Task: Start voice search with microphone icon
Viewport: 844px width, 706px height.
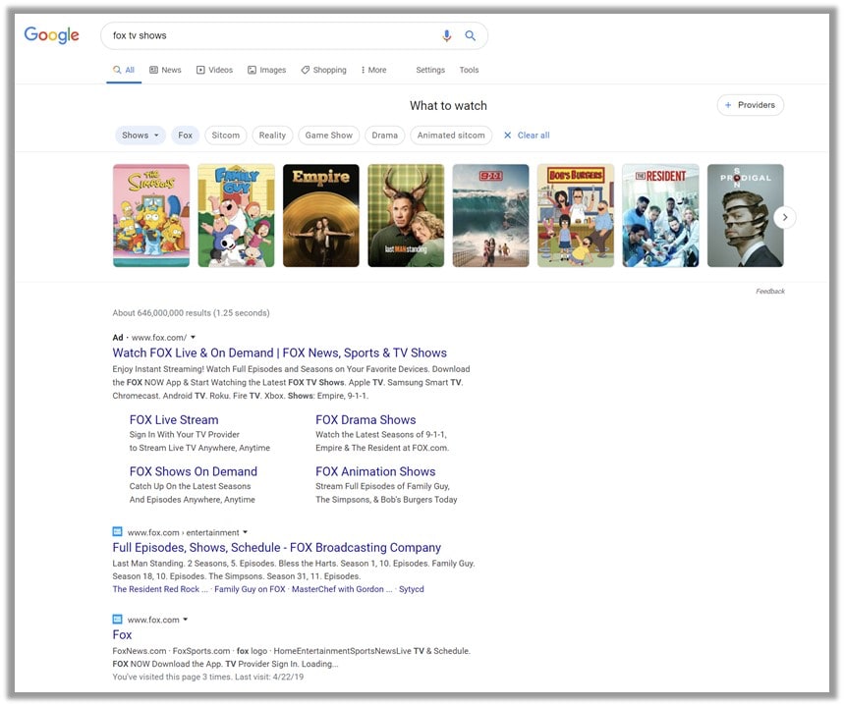Action: (x=446, y=35)
